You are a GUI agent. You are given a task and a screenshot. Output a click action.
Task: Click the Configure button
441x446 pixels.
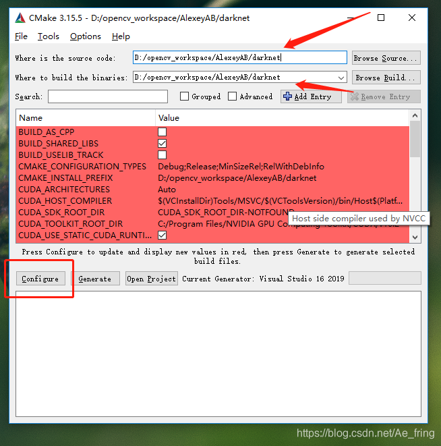click(40, 279)
